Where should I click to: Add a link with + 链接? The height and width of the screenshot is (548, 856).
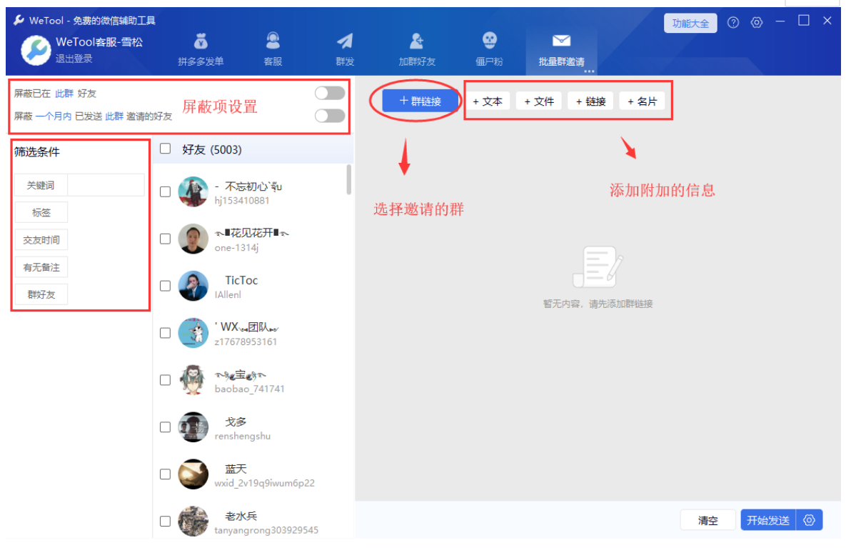pos(590,101)
